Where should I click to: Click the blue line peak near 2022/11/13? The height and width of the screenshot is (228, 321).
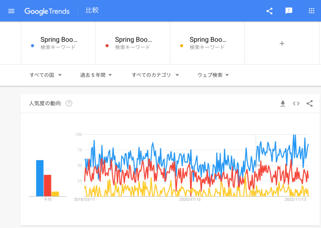[294, 135]
